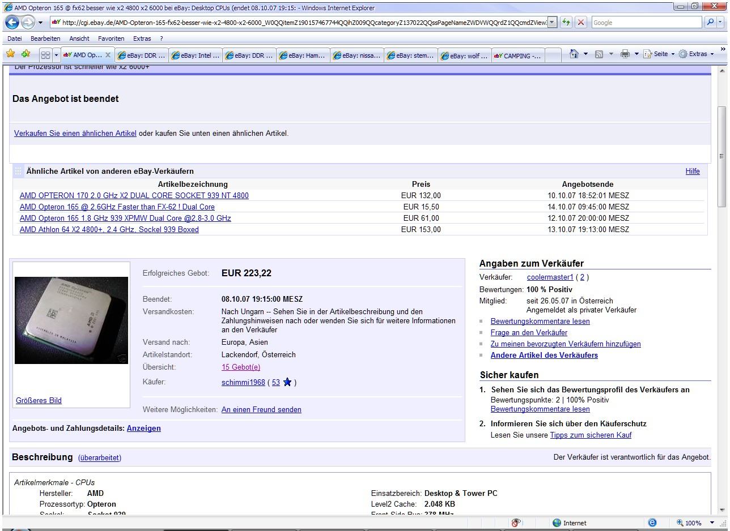The image size is (730, 531).
Task: Click the magnifier search button
Action: click(x=710, y=23)
